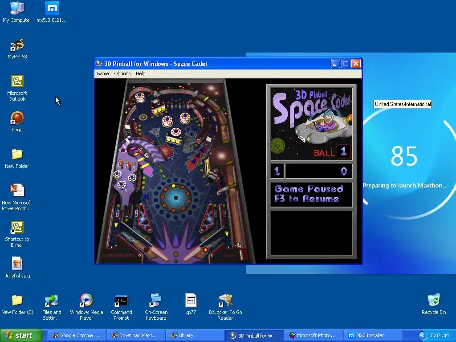Click the 85 progress number in MX5 Installer
Screen dimensions: 456x342
(404, 156)
